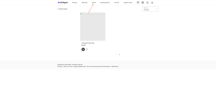This screenshot has height=110, width=216.
Task: Click the Privacy footer link
Action: click(x=60, y=66)
